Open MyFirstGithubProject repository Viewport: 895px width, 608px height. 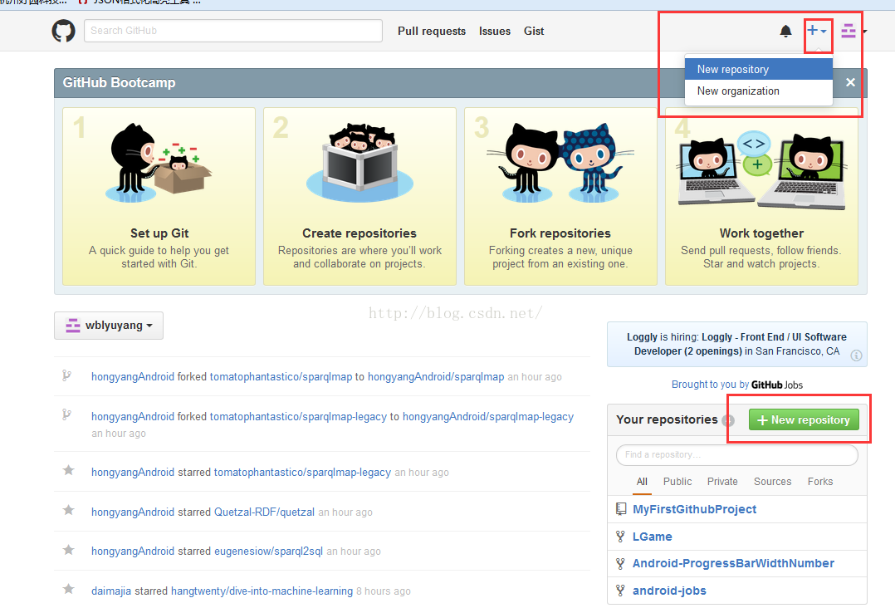pyautogui.click(x=694, y=509)
